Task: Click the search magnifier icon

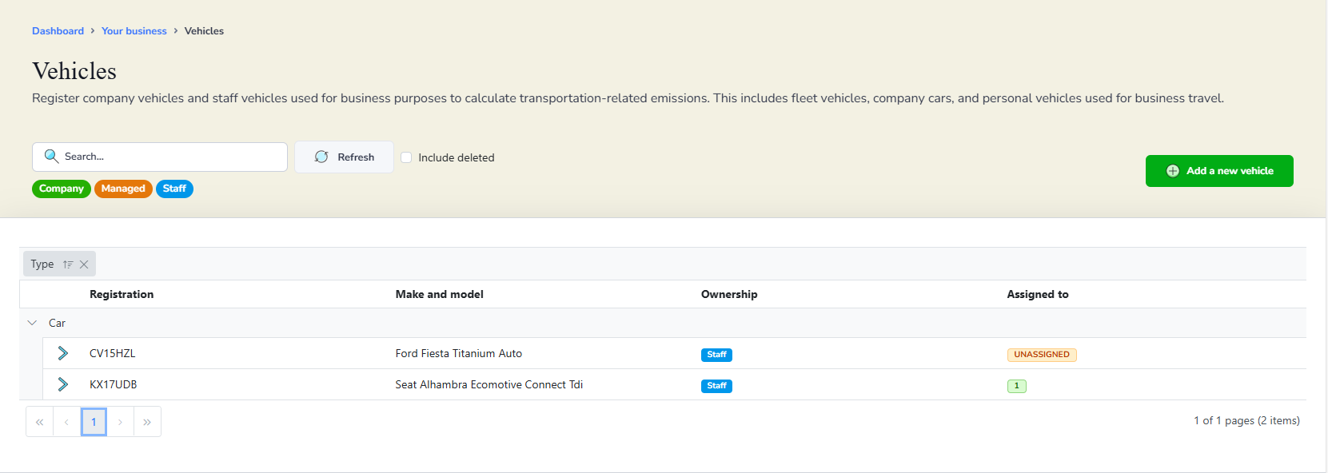Action: point(51,157)
